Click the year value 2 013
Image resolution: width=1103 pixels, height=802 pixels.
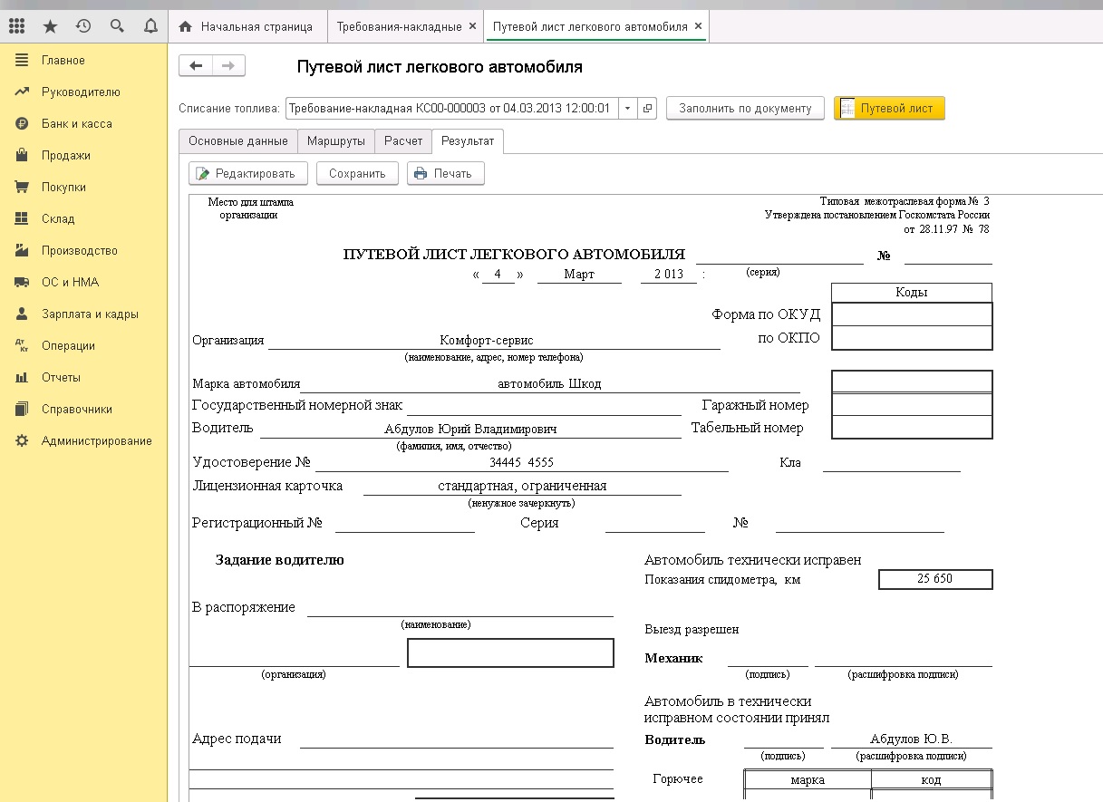pyautogui.click(x=669, y=275)
